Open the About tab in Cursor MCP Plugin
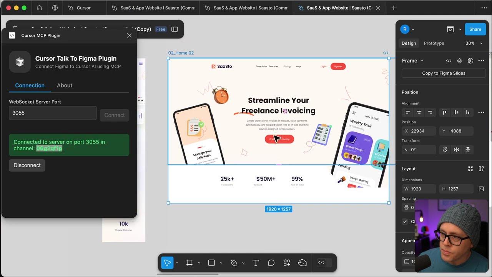This screenshot has width=492, height=277. click(64, 85)
